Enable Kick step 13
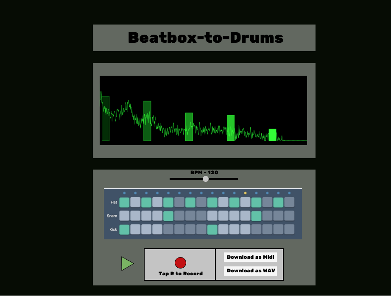 [256, 229]
